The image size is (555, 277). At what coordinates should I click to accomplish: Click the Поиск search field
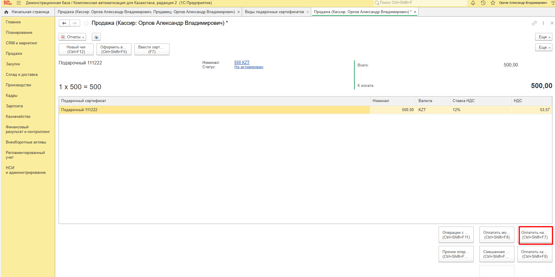420,3
